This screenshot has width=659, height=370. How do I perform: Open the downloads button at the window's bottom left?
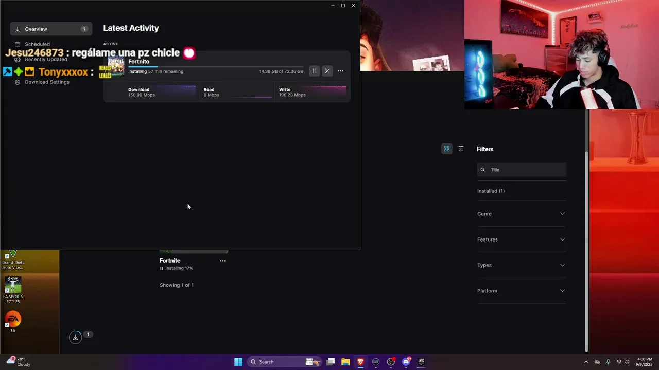(76, 337)
